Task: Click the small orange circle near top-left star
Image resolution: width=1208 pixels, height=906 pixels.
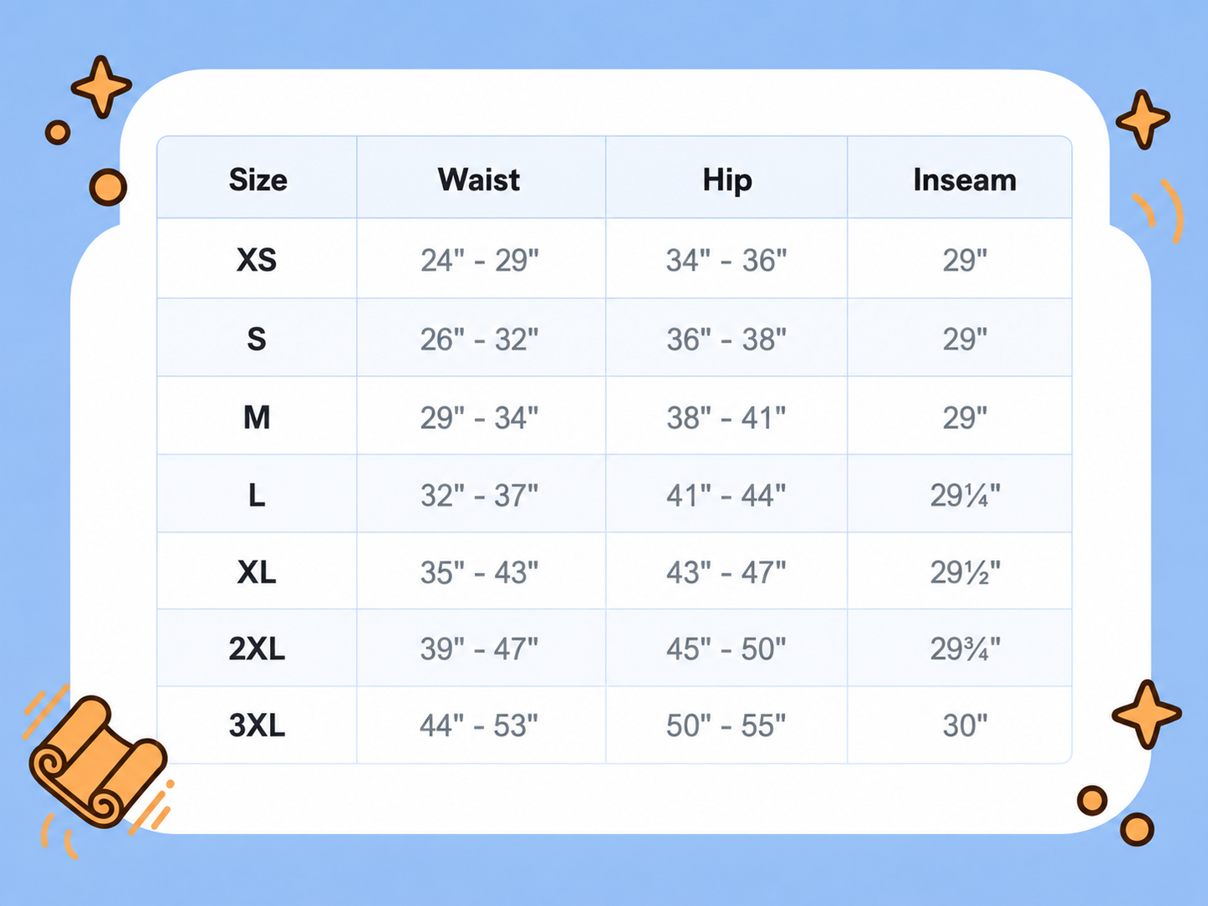Action: tap(58, 132)
